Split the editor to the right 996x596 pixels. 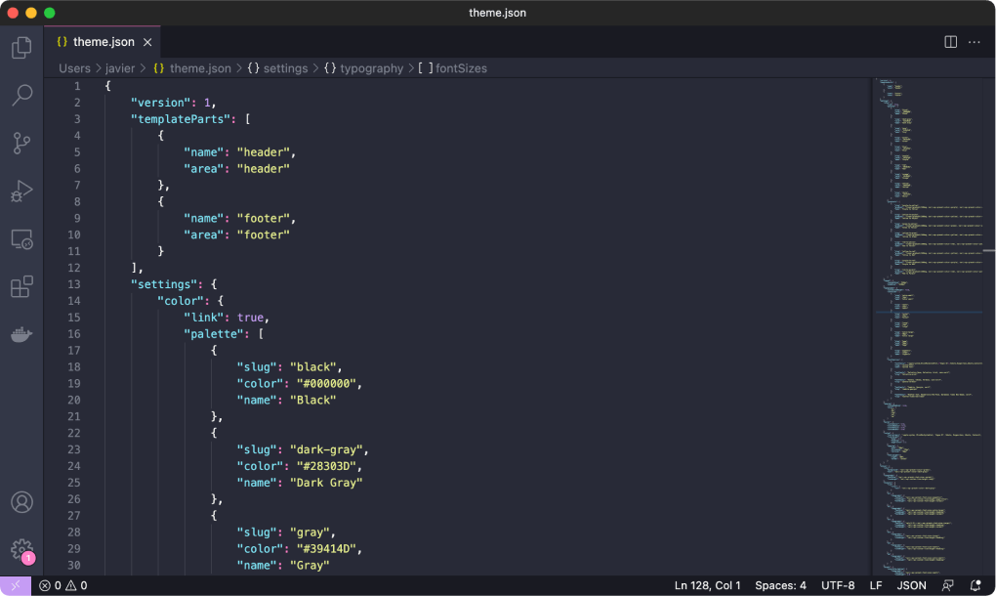click(x=950, y=42)
